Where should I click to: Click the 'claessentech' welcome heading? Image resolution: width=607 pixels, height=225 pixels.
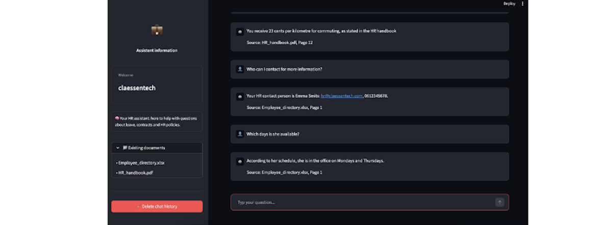[x=137, y=88]
